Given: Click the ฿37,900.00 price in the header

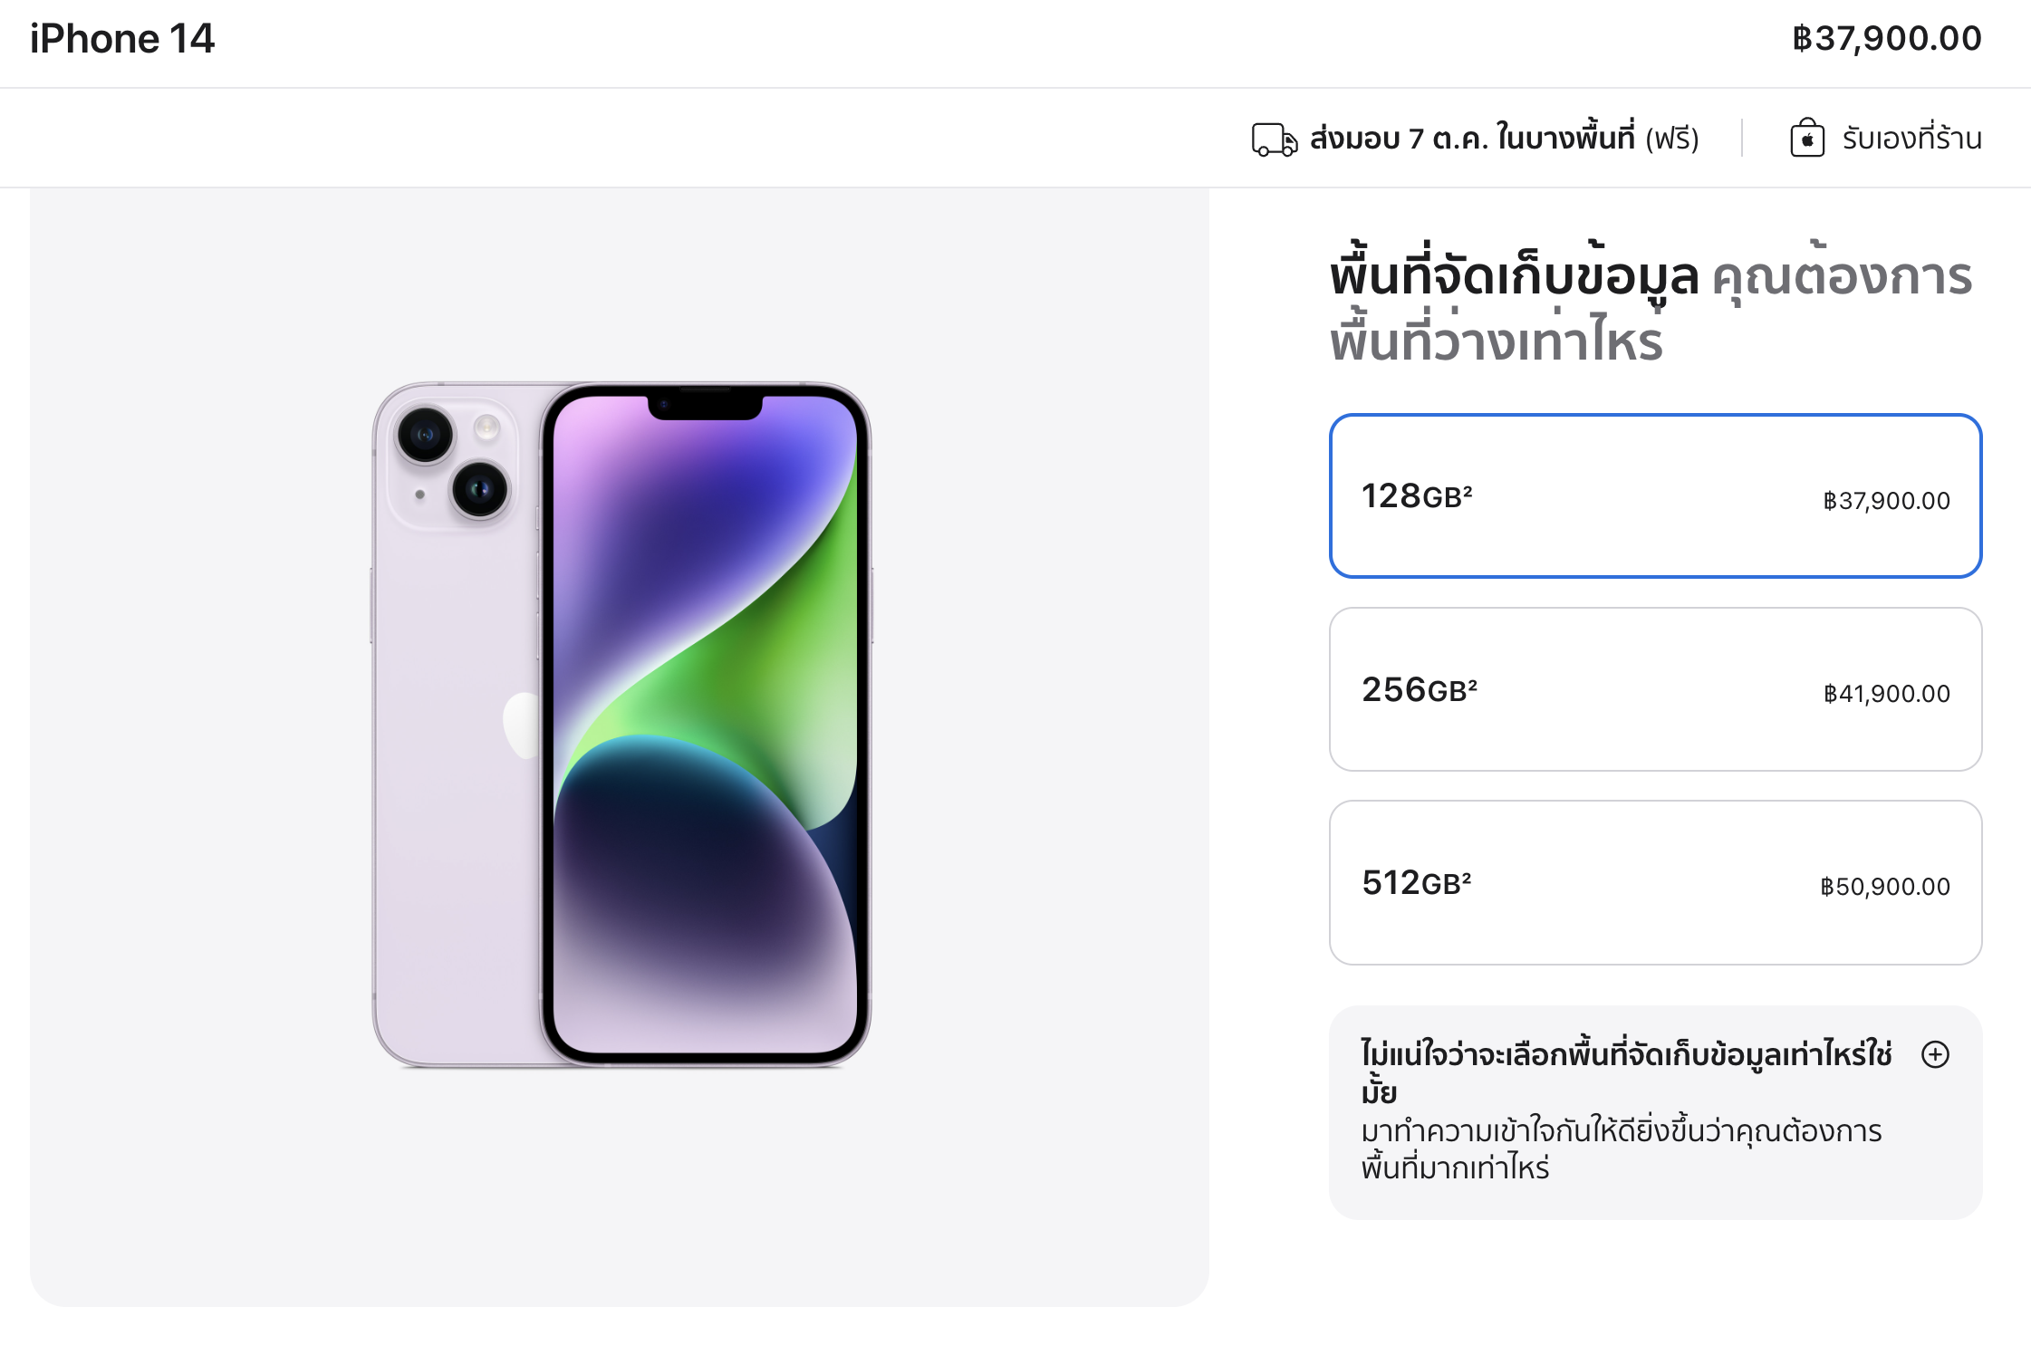Looking at the screenshot, I should (x=1887, y=39).
